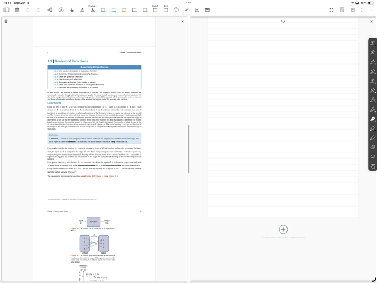Open the mind map branch icon
Image resolution: width=377 pixels, height=283 pixels.
(49, 10)
